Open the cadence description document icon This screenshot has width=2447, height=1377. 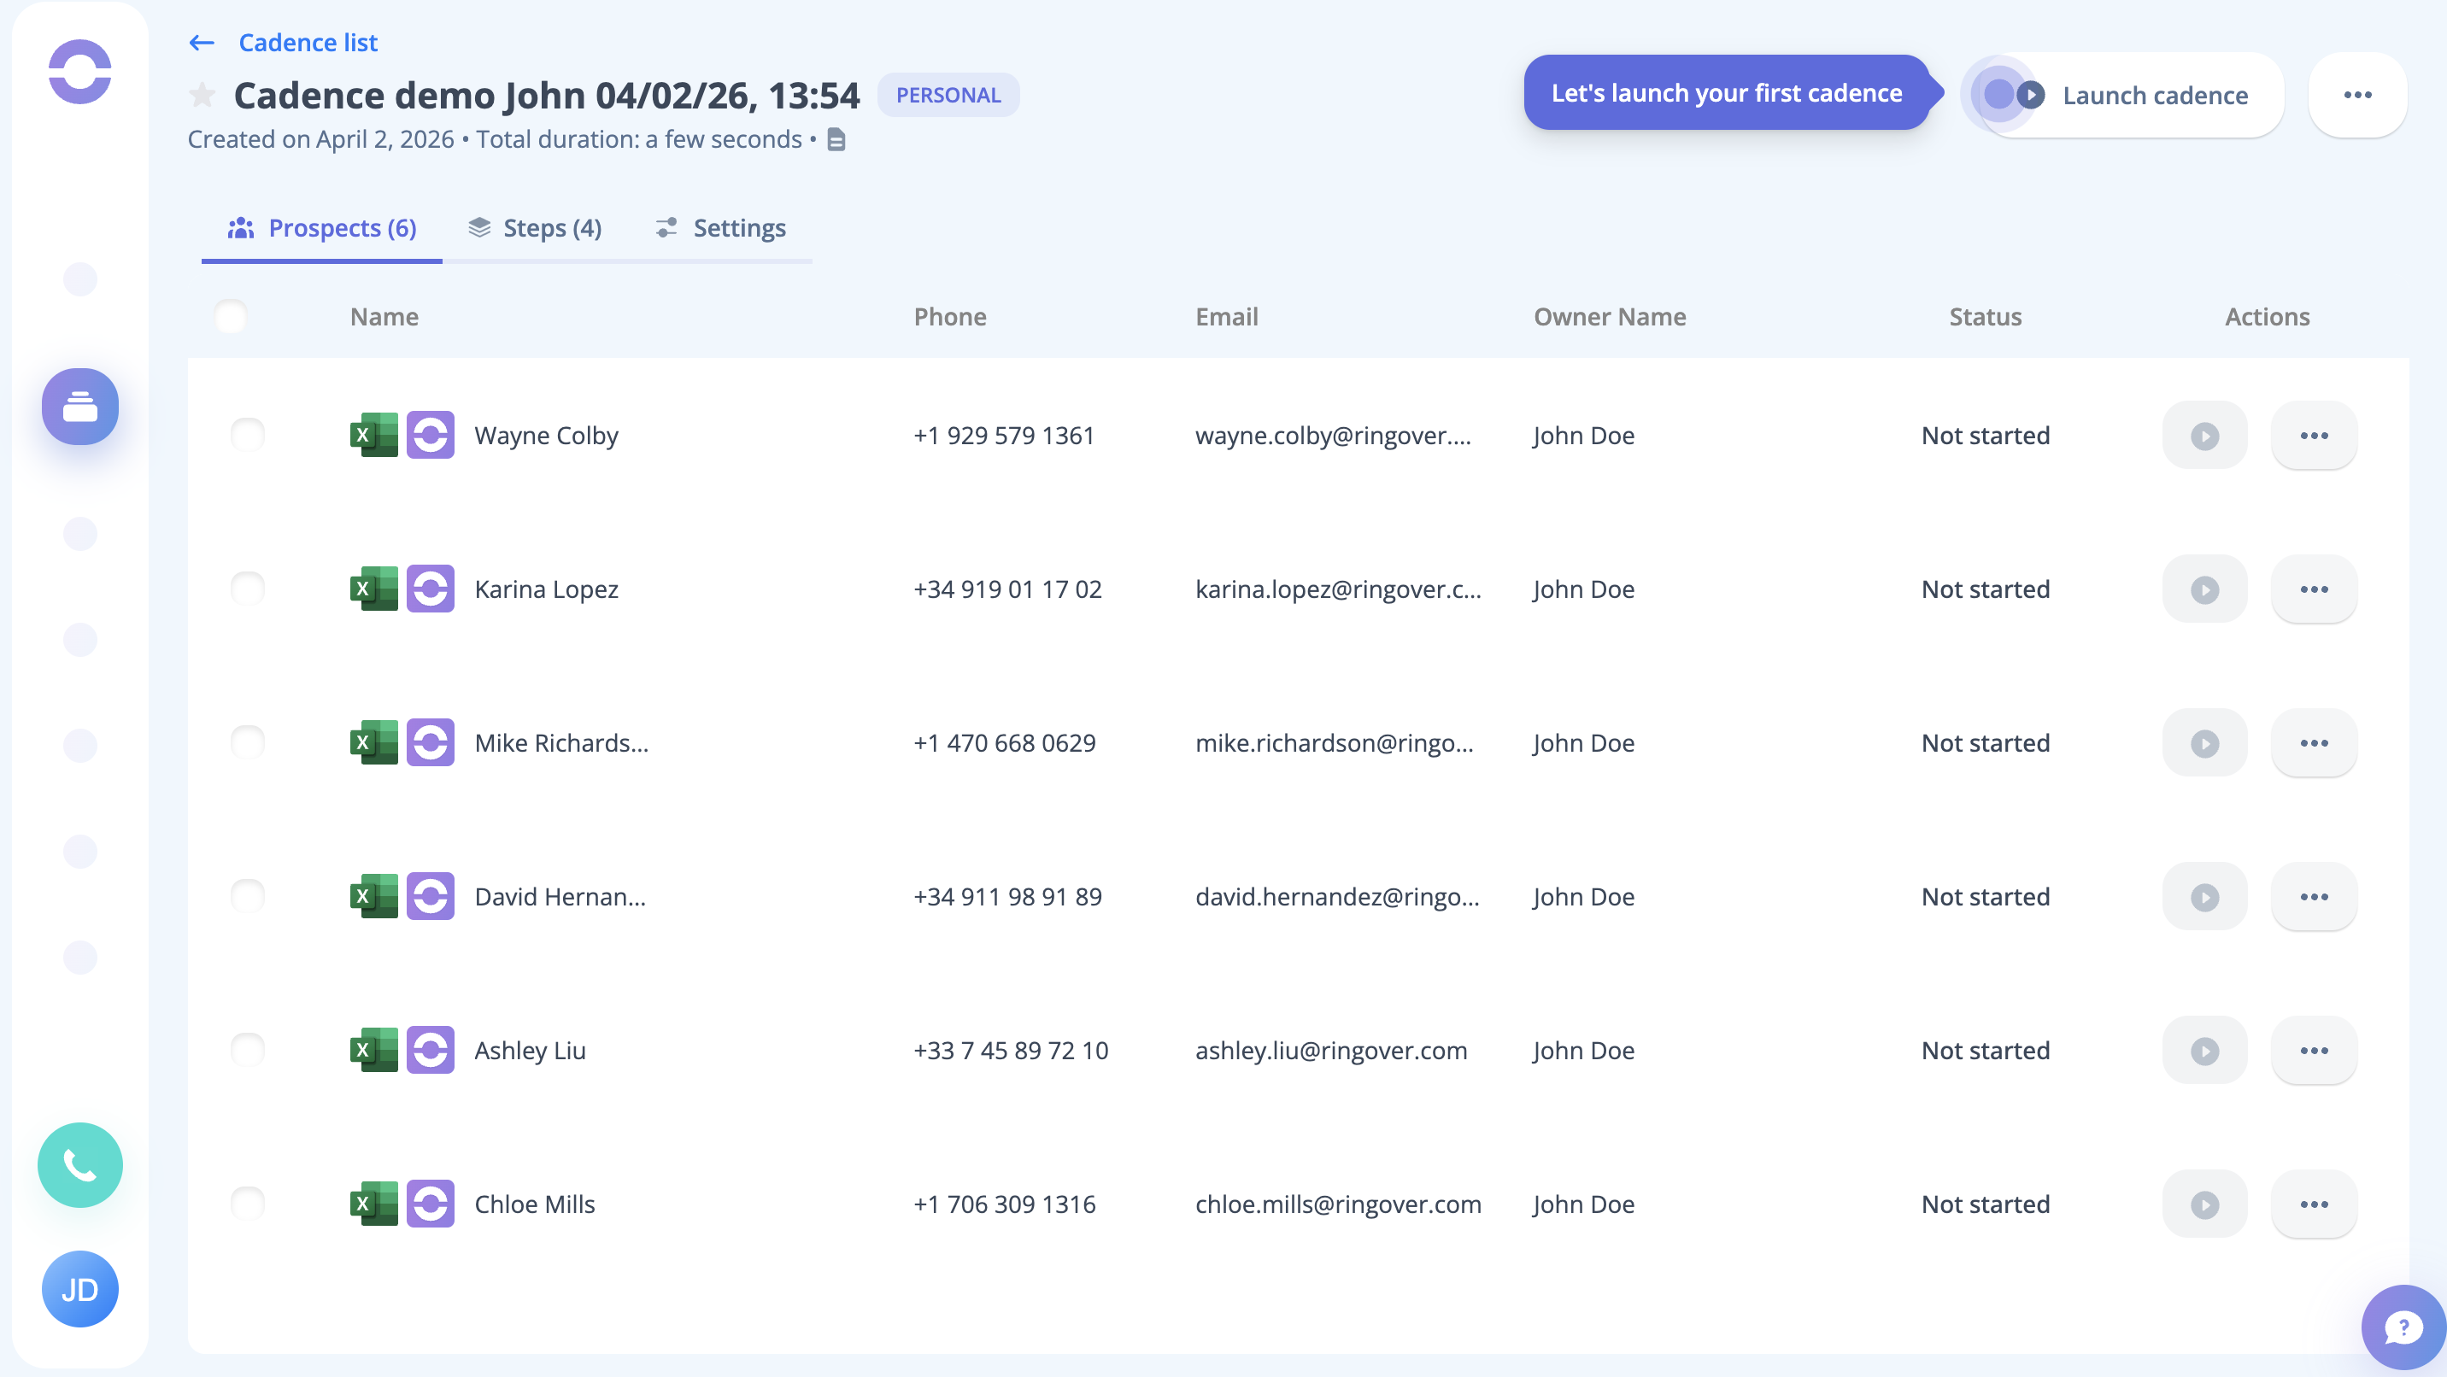point(836,139)
